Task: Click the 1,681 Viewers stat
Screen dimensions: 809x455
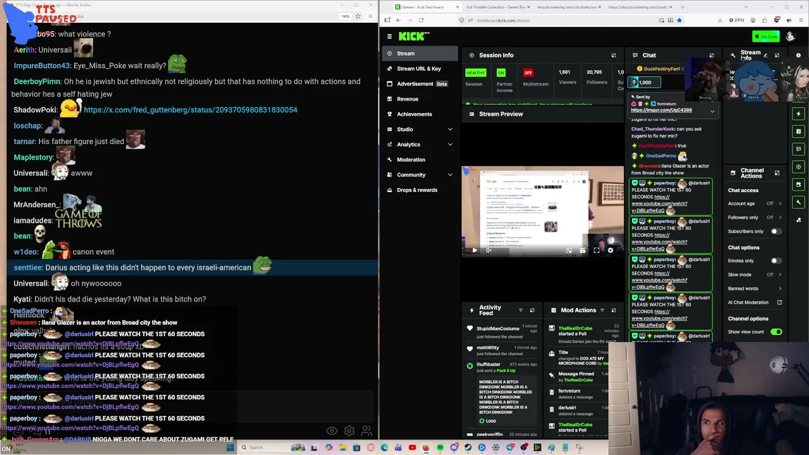Action: click(x=567, y=77)
